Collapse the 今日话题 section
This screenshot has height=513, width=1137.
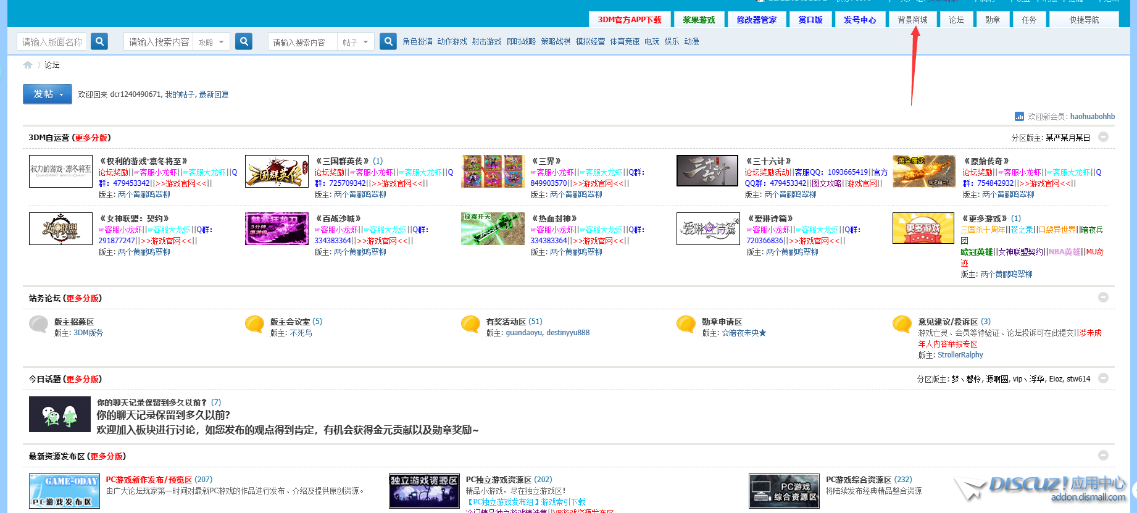[1103, 378]
